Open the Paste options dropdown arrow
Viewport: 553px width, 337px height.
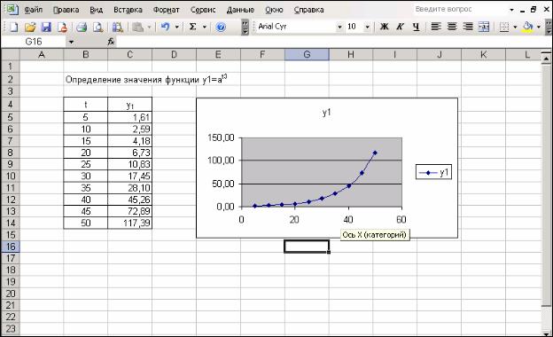pyautogui.click(x=149, y=27)
